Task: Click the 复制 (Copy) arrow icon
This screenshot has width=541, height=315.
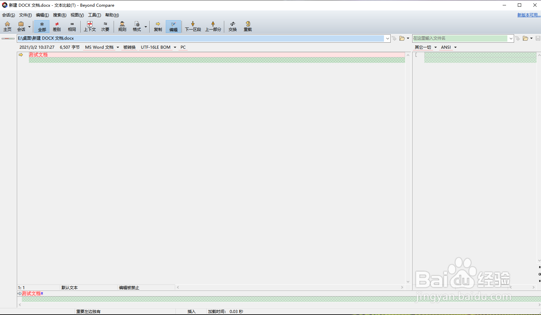Action: [x=158, y=26]
